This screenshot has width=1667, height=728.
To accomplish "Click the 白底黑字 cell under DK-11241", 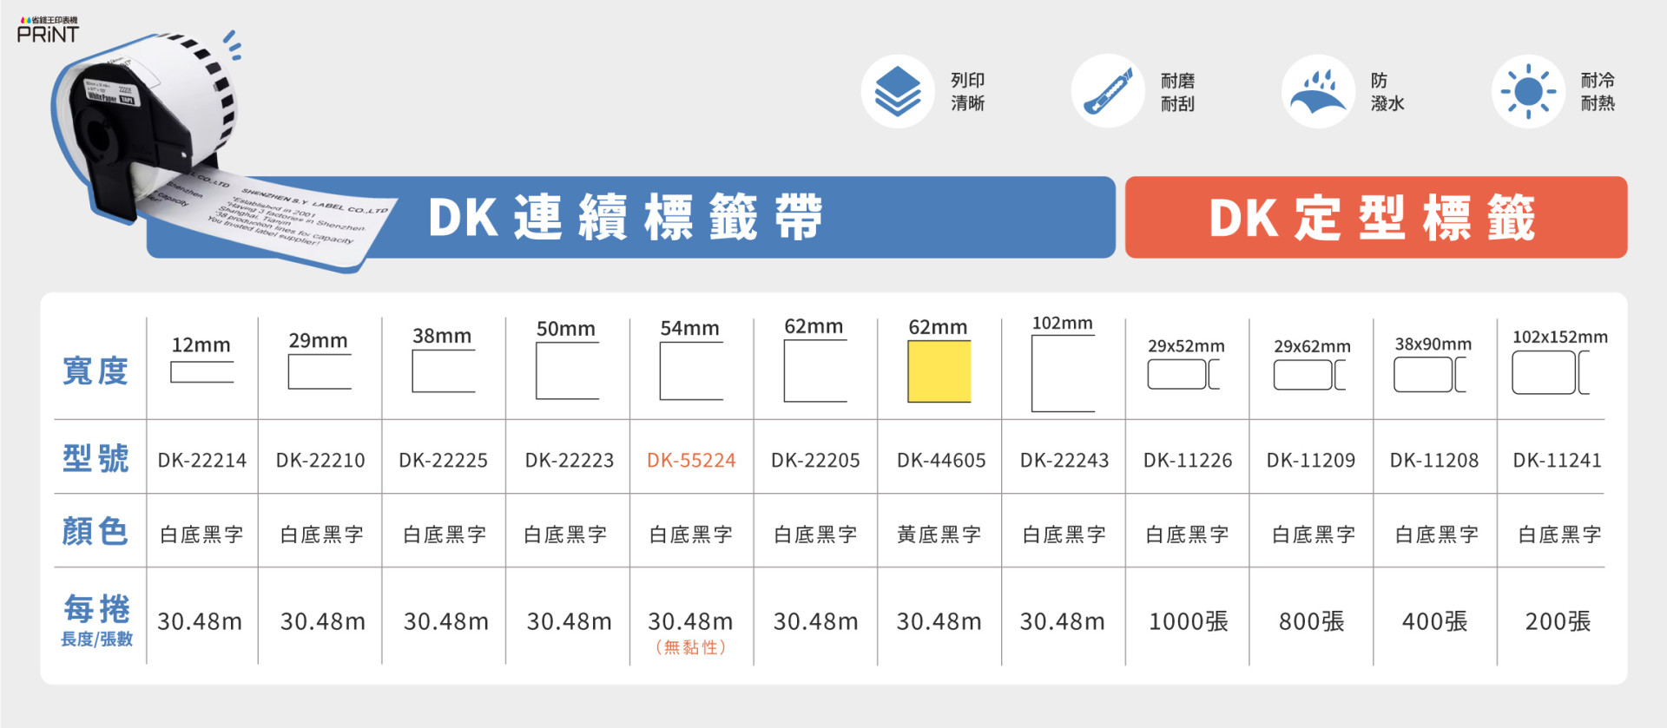I will [1559, 535].
